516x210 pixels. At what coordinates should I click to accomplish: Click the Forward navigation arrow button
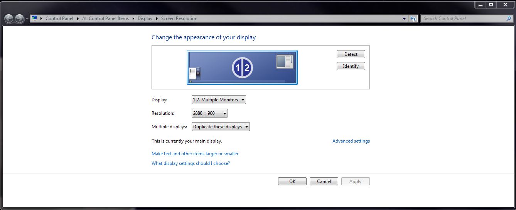pos(20,18)
